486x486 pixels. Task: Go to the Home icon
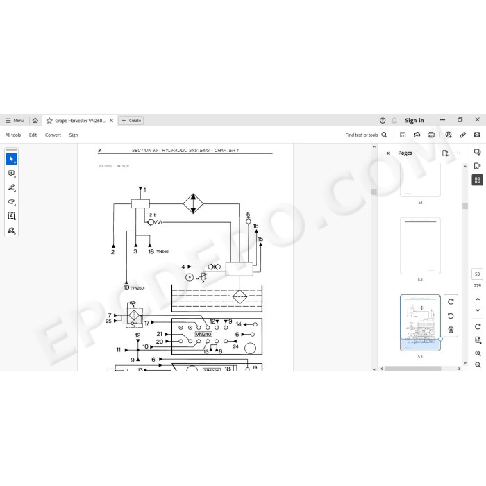[35, 121]
